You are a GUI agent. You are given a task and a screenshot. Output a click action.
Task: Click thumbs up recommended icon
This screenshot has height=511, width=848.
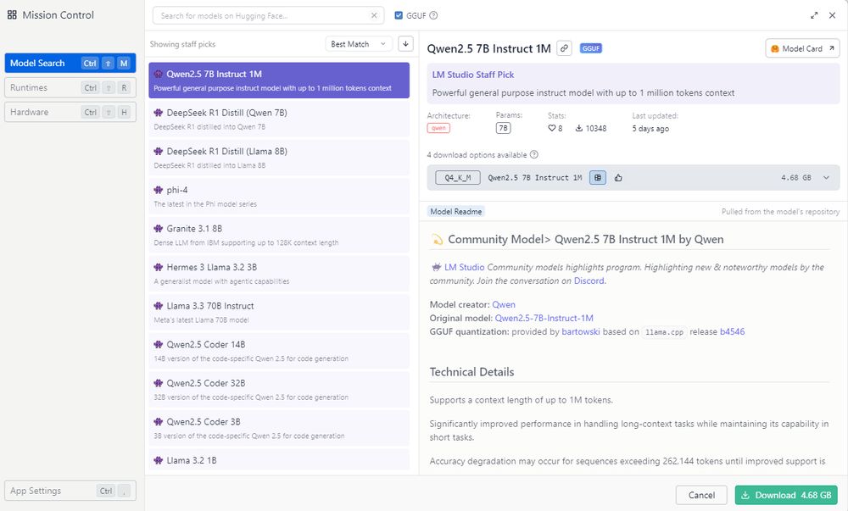click(618, 177)
